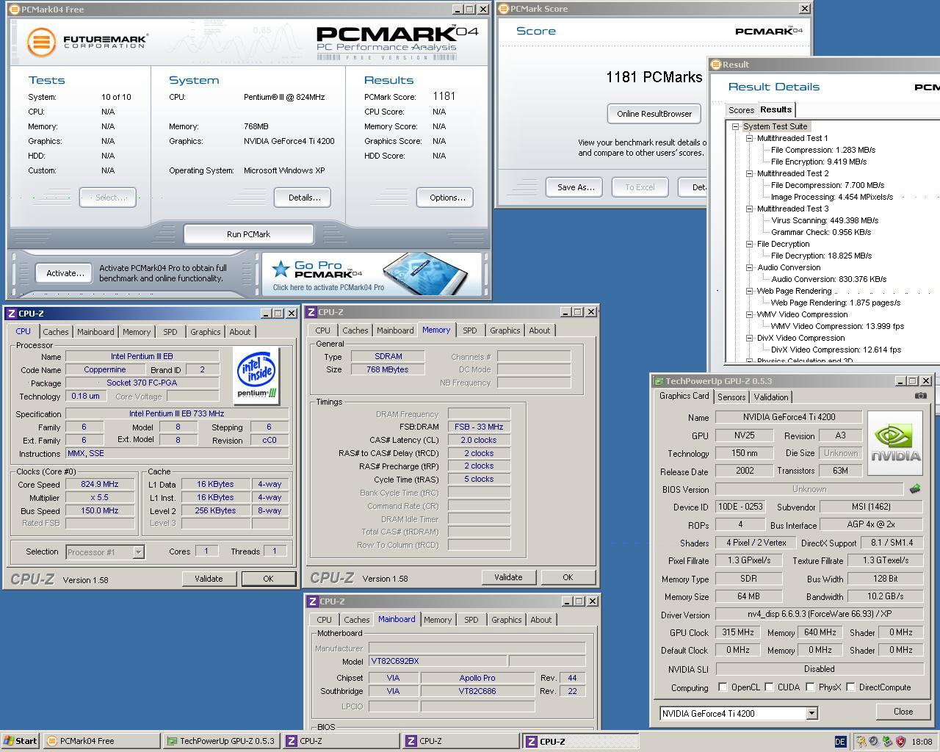This screenshot has width=940, height=752.
Task: Click the security shield tray icon
Action: point(901,742)
